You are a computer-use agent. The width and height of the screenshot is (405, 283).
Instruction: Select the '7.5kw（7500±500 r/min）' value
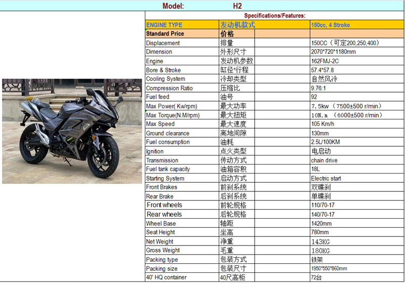point(346,106)
